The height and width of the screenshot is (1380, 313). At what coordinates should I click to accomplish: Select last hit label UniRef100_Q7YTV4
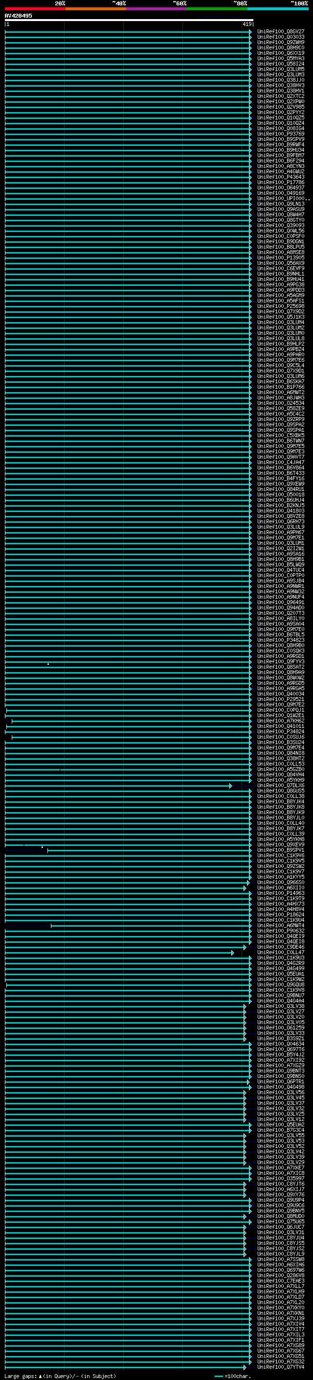click(x=281, y=1367)
